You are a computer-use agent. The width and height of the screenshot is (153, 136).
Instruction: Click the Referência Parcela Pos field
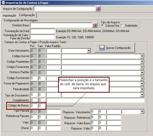click(34, 117)
